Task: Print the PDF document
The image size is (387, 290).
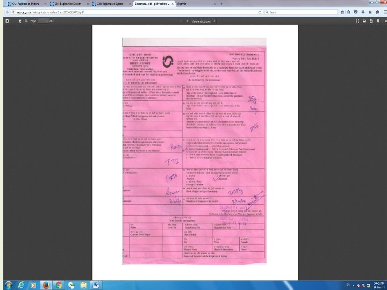Action: coord(364,21)
